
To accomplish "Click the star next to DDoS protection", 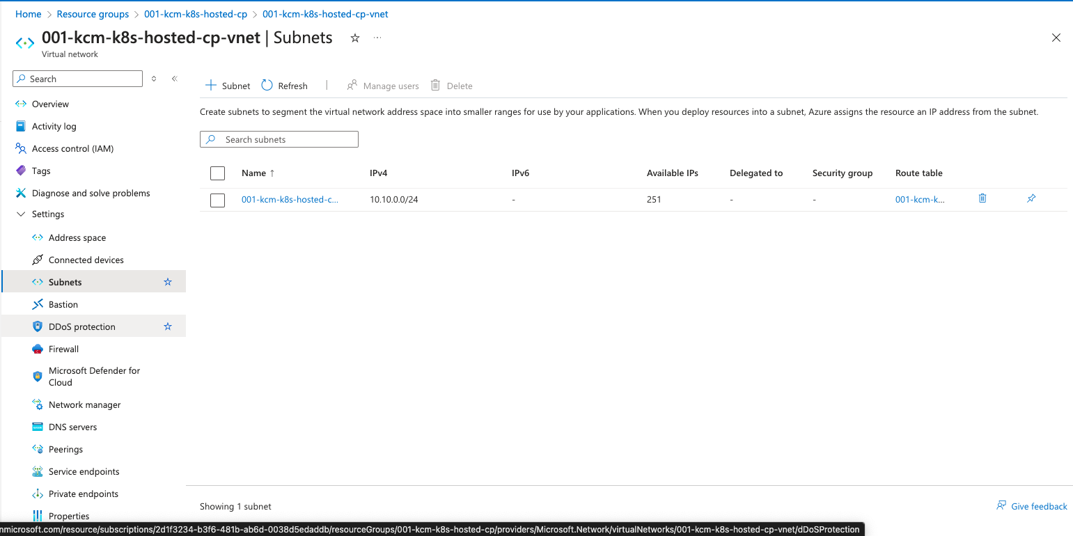I will 167,326.
